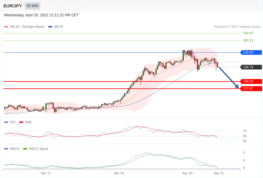Click the Apr 17 date axis label
263x178 pixels.
click(46, 173)
